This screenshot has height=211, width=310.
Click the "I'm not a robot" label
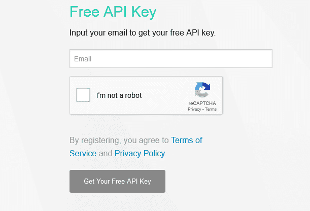click(119, 95)
